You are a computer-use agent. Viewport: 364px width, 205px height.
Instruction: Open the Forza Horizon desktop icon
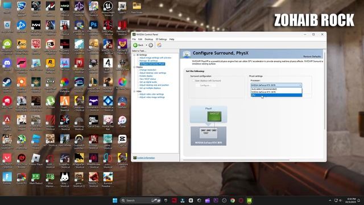(x=22, y=65)
